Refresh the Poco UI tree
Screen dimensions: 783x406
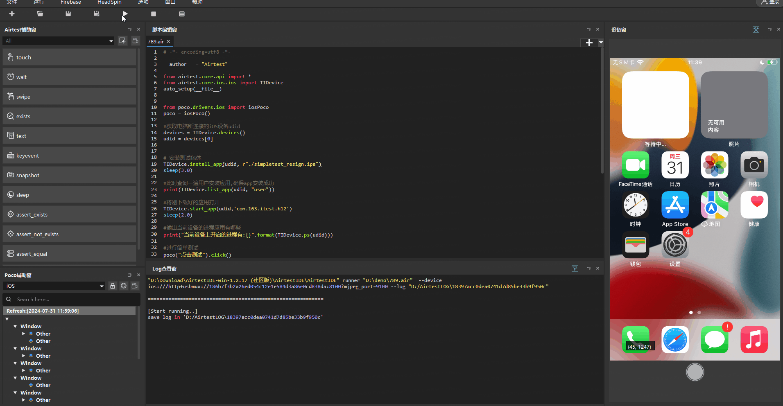(124, 286)
